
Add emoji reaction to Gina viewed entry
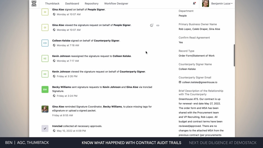point(151,25)
